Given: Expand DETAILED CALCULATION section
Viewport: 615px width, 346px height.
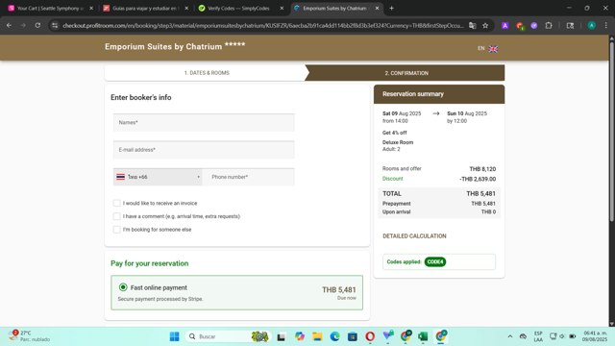Looking at the screenshot, I should pyautogui.click(x=414, y=235).
